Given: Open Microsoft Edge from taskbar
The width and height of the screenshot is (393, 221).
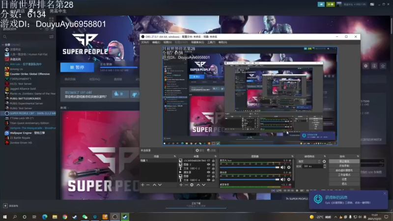Looking at the screenshot, I should point(45,217).
